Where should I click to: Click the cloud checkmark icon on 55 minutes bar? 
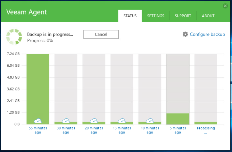click(38, 121)
